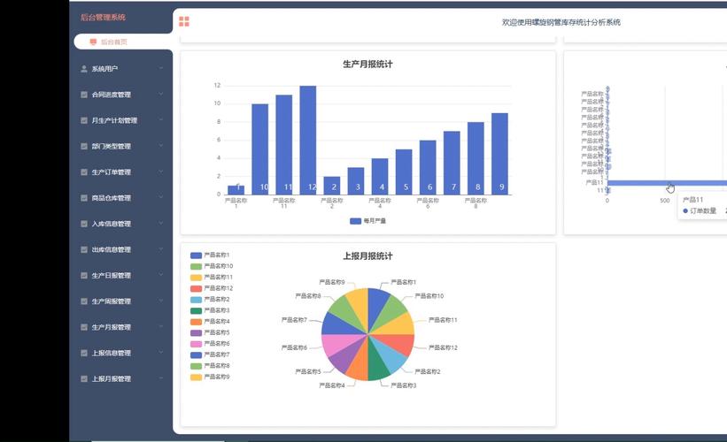Image resolution: width=727 pixels, height=442 pixels.
Task: Click the orange grid icon in the header
Action: 184,21
